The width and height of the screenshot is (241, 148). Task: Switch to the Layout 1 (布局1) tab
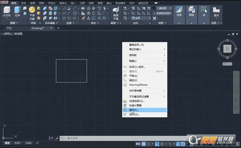(18, 143)
